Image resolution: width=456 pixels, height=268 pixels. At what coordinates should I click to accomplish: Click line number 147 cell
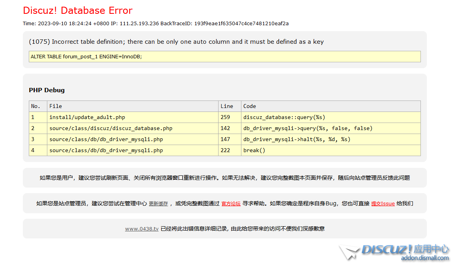click(230, 140)
